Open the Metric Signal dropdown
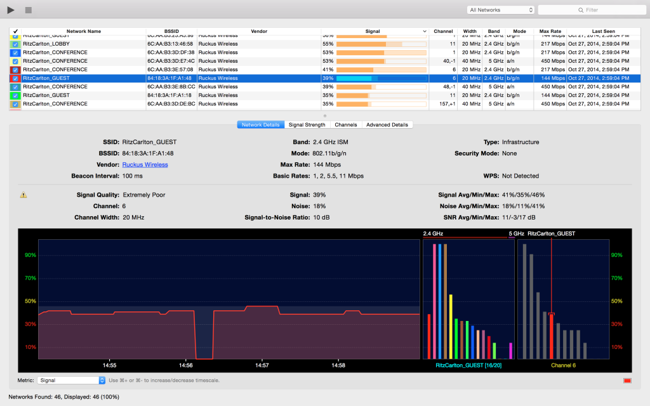650x406 pixels. tap(71, 381)
